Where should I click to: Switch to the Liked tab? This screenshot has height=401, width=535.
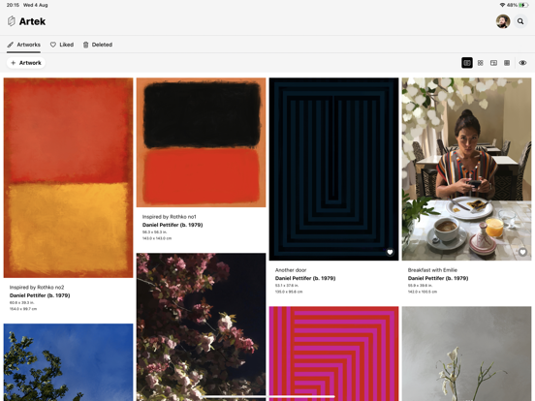click(62, 45)
